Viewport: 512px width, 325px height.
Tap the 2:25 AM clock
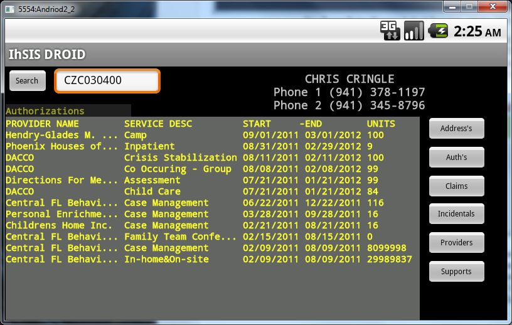[x=477, y=31]
